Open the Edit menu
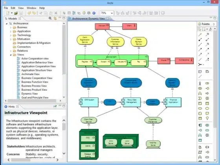Screen dimensions: 220x165 [x=13, y=8]
